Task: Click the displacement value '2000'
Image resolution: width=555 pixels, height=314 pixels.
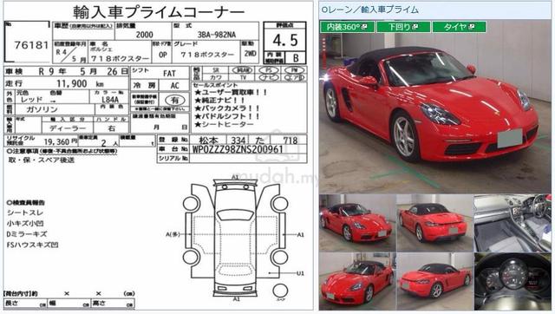Action: pos(145,35)
